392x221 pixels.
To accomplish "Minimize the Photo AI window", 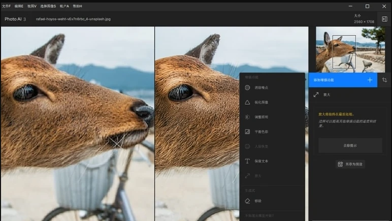I will tap(350, 6).
